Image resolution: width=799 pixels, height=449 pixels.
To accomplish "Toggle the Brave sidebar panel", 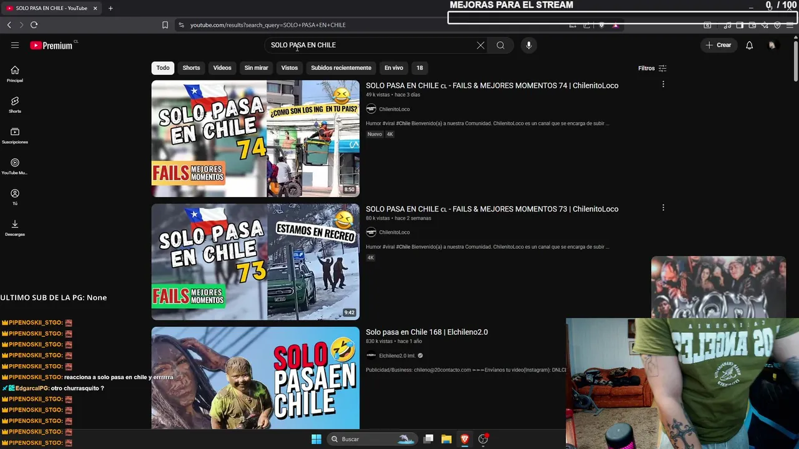I will [x=740, y=26].
